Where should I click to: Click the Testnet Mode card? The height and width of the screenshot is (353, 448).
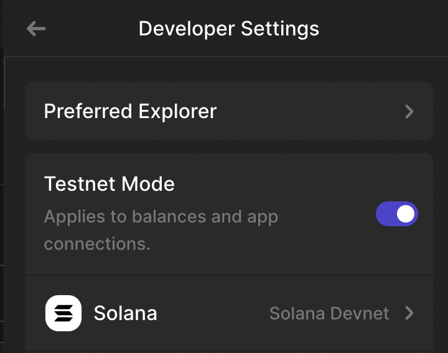coord(229,214)
